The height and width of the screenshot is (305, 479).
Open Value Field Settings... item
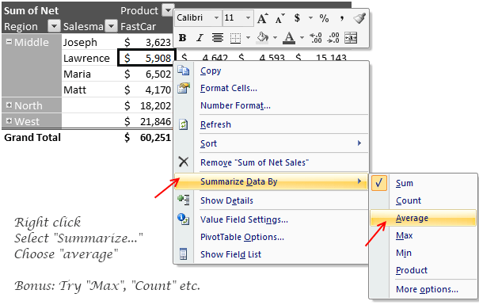272,219
